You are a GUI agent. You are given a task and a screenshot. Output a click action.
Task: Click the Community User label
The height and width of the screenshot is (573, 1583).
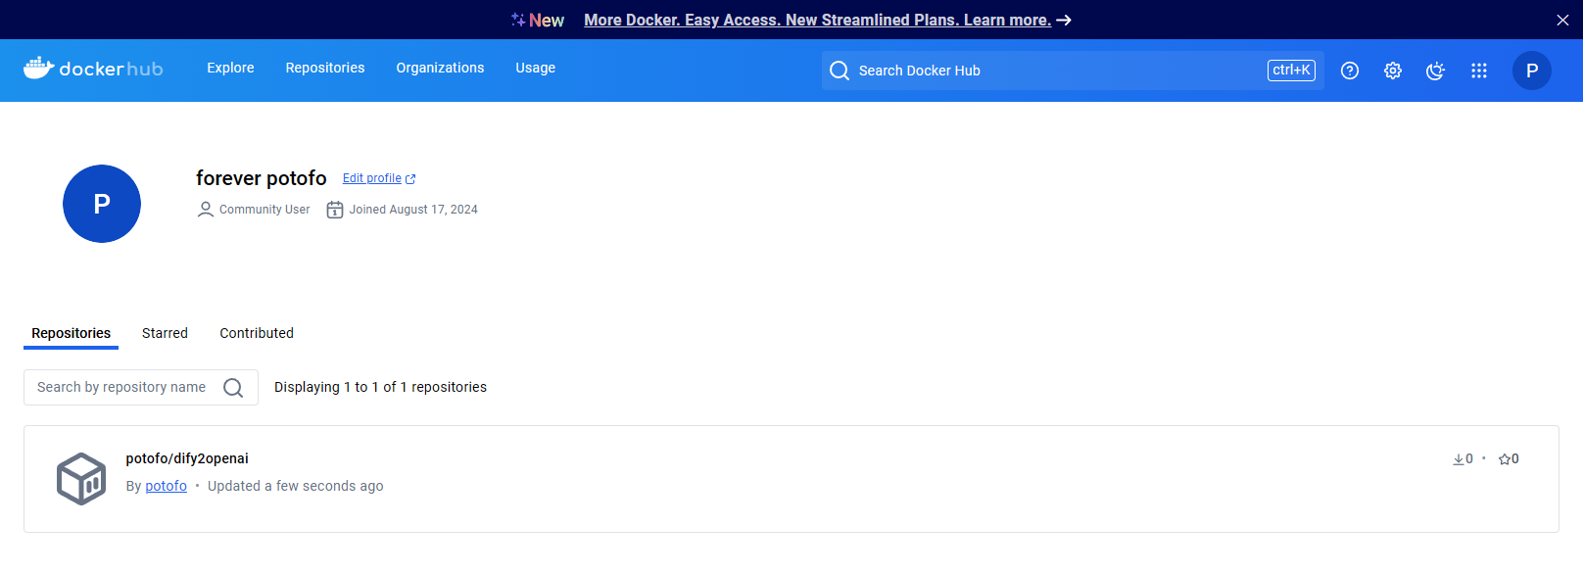pyautogui.click(x=264, y=210)
